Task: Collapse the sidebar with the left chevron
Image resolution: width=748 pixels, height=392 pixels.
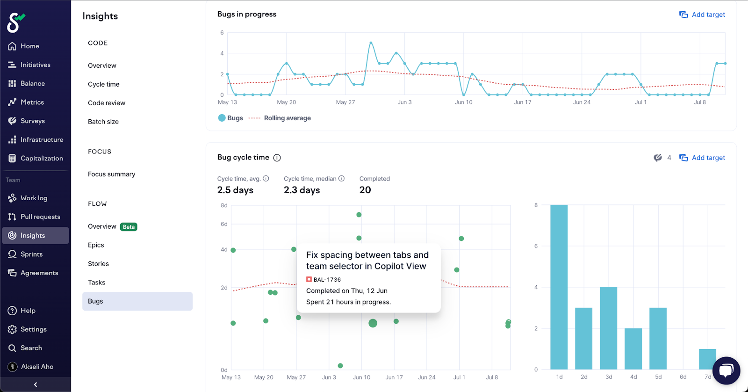Action: [x=36, y=385]
